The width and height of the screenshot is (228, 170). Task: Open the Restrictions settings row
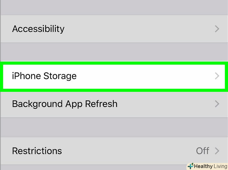[37, 151]
